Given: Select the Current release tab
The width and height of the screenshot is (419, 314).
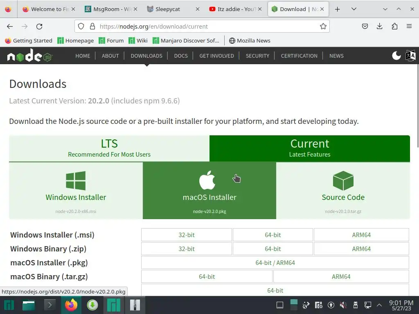Looking at the screenshot, I should [x=309, y=148].
